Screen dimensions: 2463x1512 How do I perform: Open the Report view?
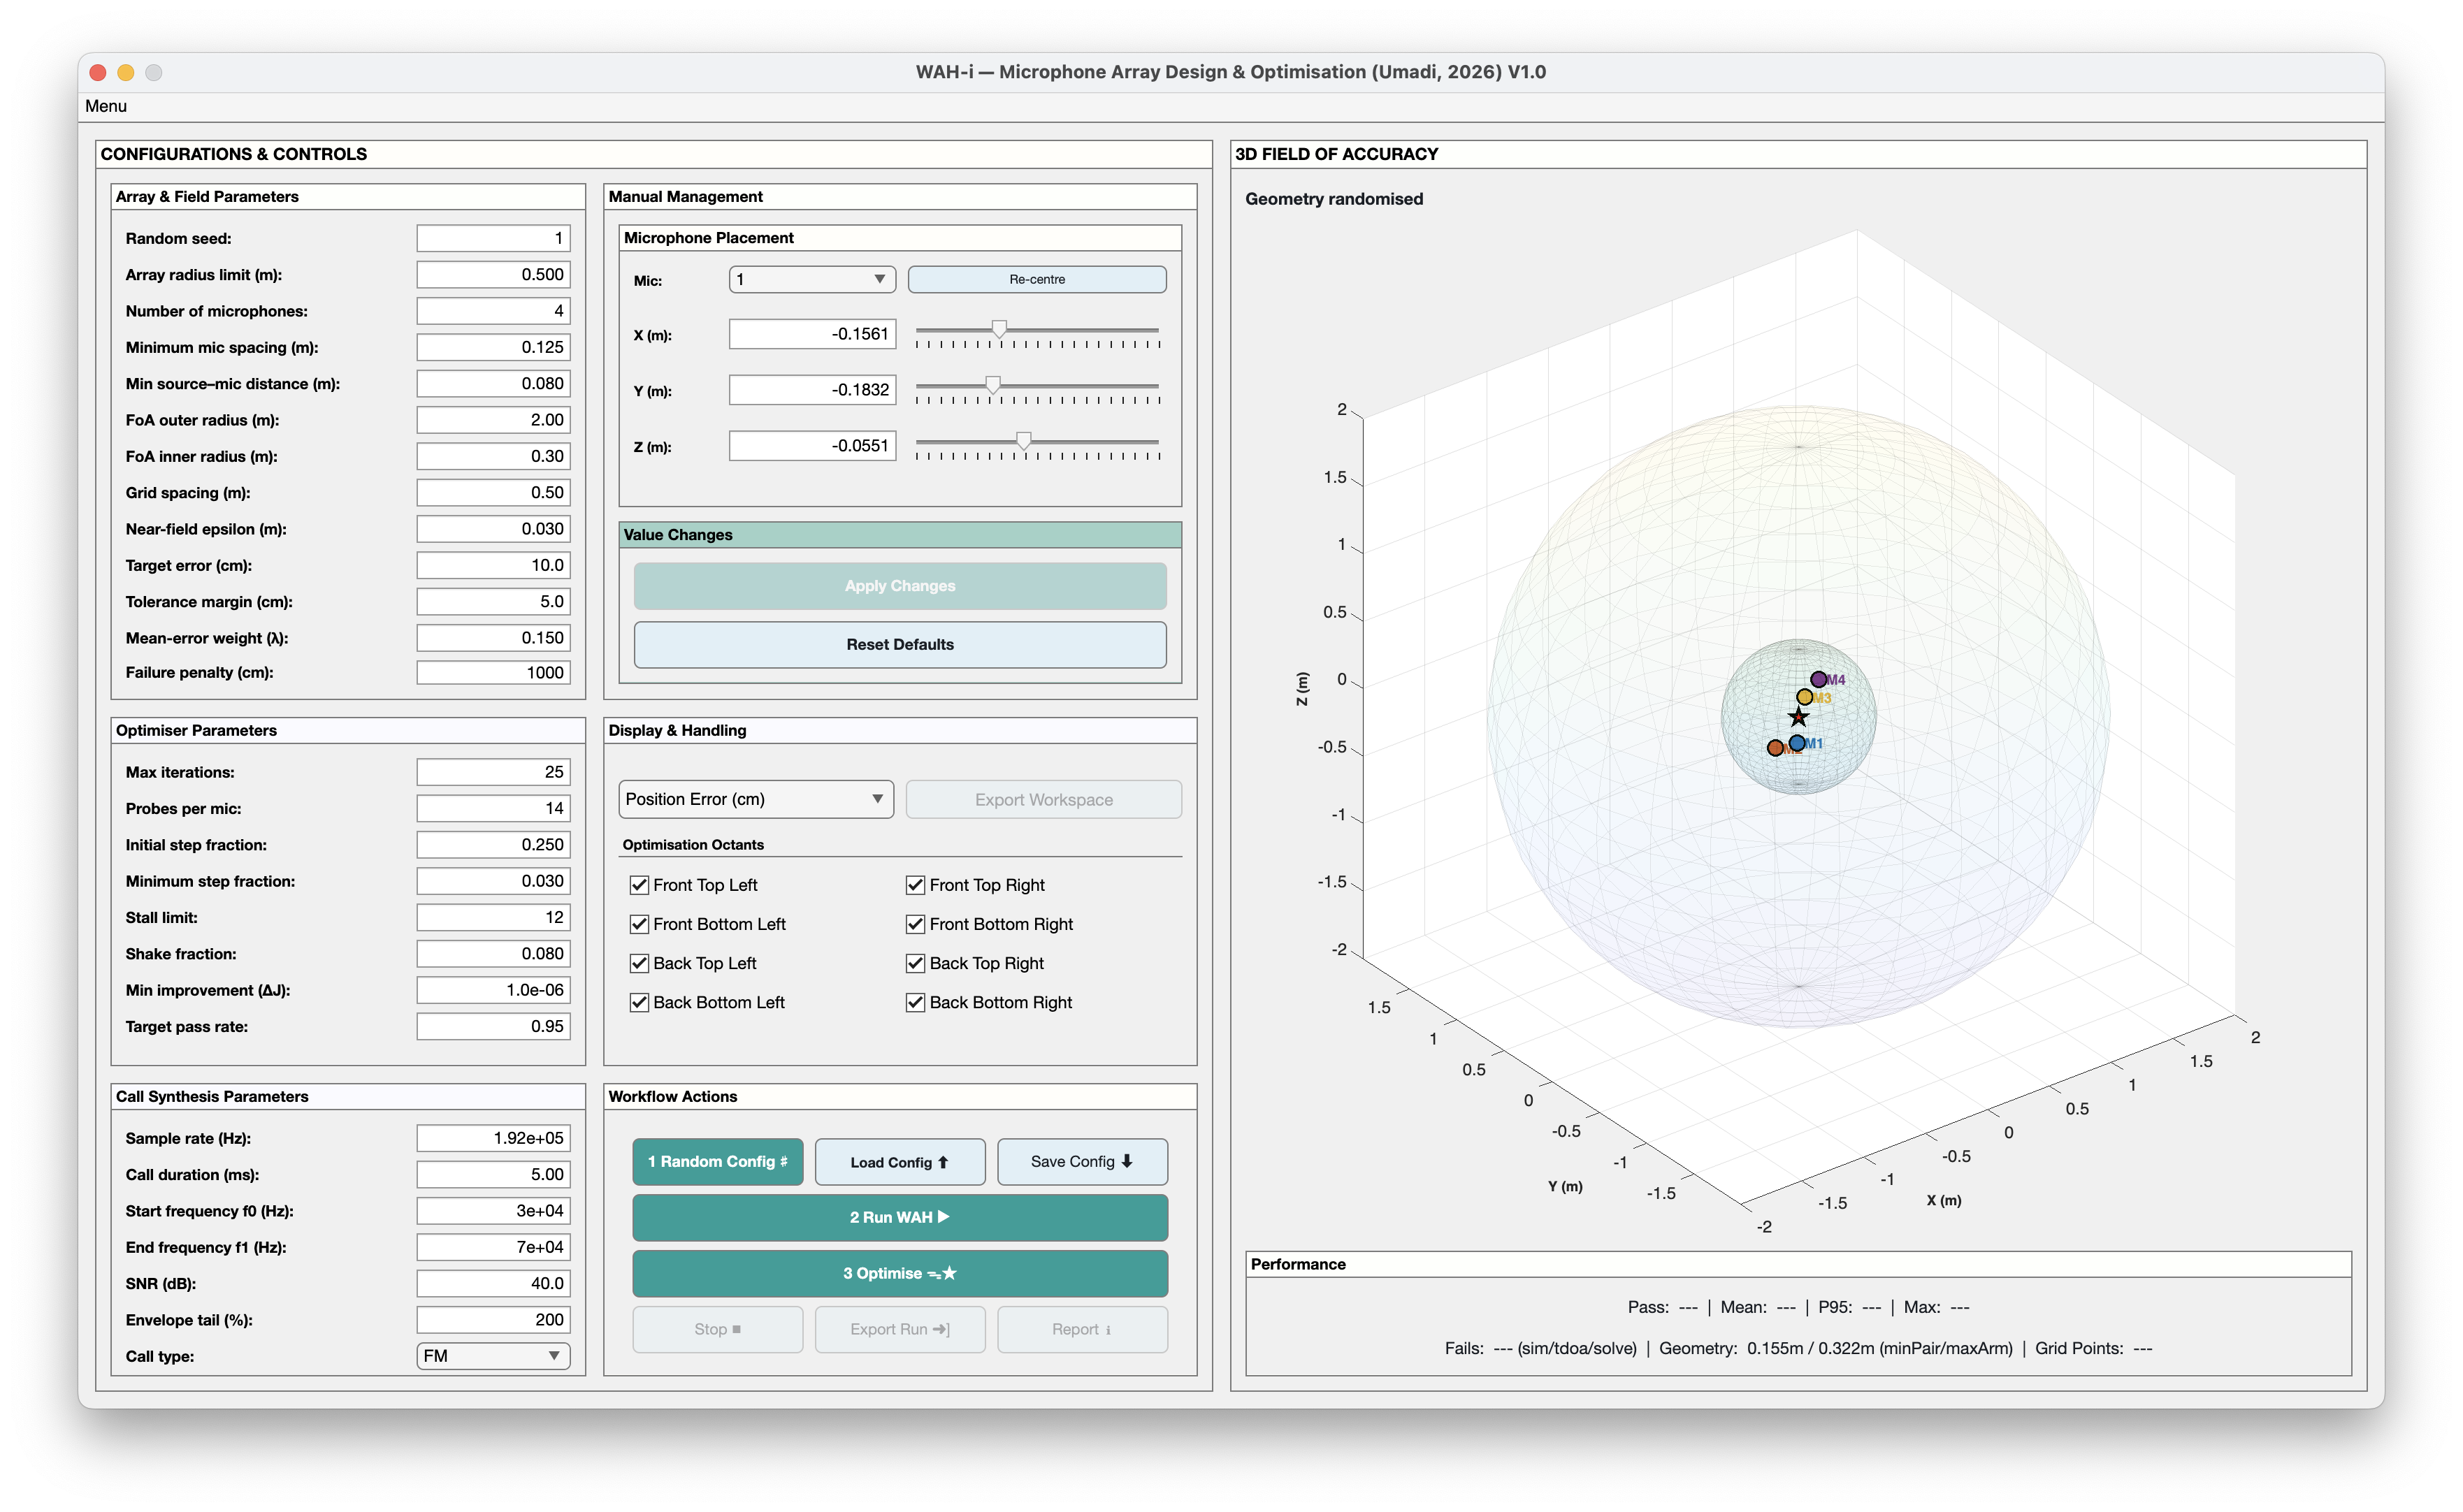click(1082, 1329)
